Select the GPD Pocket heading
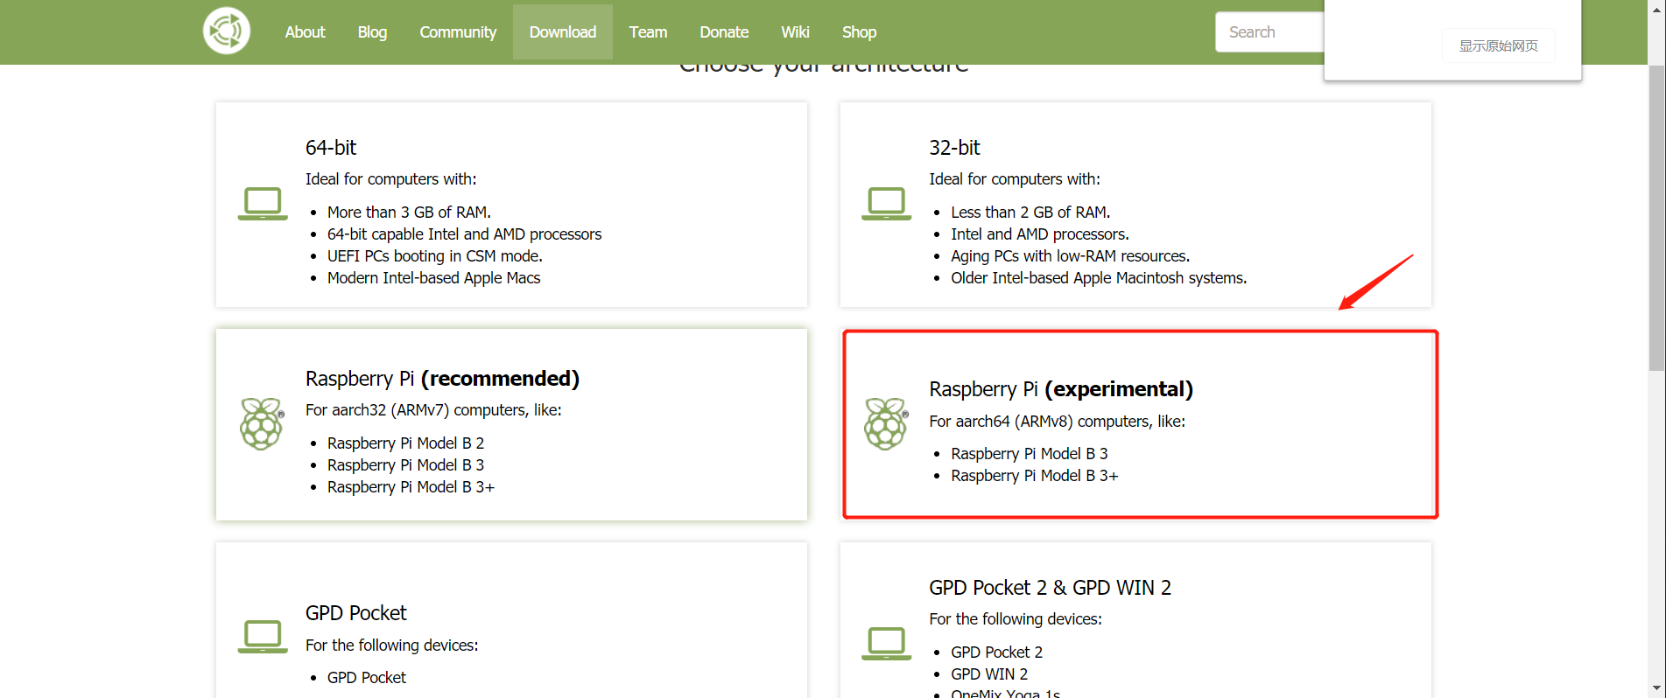Screen dimensions: 1666x698 [355, 613]
